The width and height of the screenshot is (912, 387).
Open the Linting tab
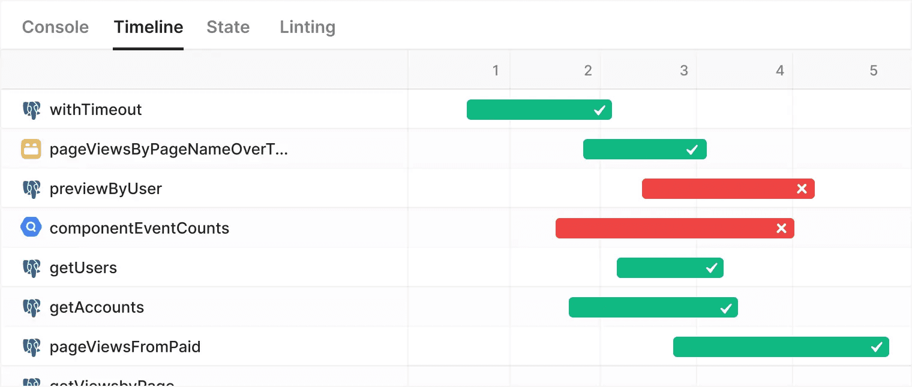(x=307, y=27)
